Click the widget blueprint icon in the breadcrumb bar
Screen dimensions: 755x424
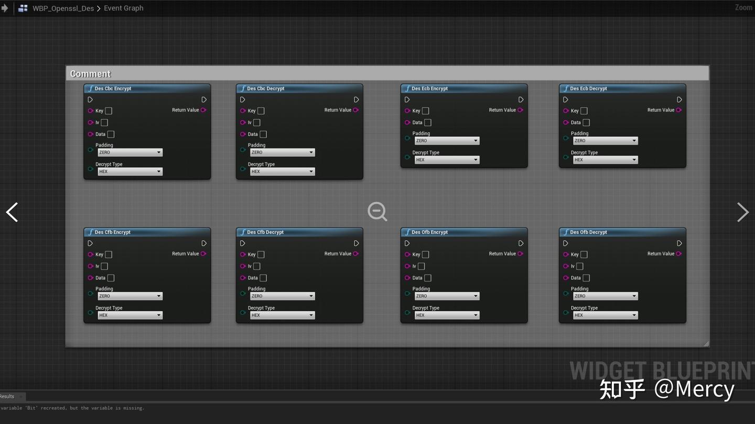(22, 8)
